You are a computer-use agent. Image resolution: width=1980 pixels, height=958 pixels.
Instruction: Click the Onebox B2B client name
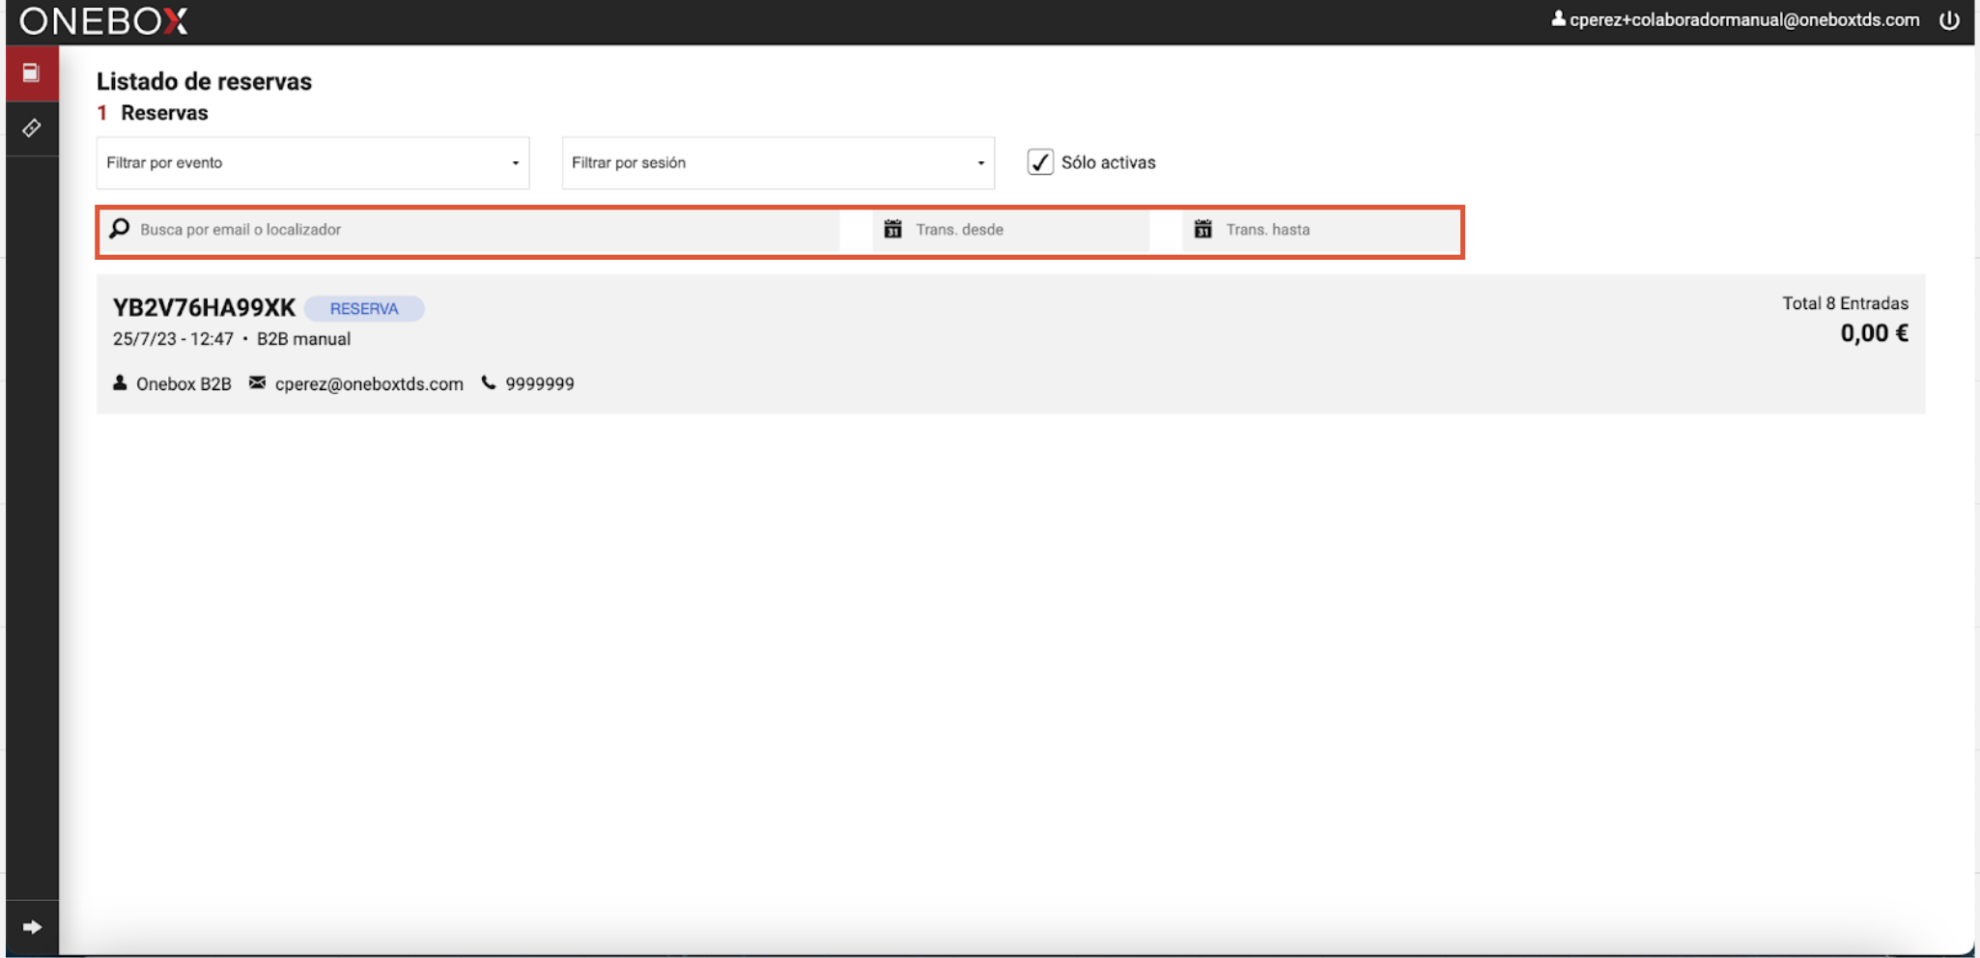(x=184, y=384)
